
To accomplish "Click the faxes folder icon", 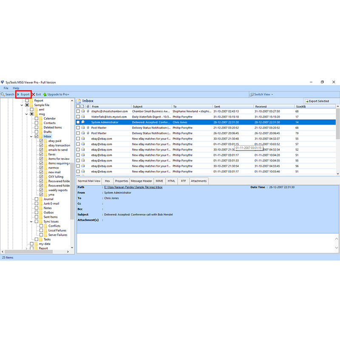I will click(x=45, y=154).
